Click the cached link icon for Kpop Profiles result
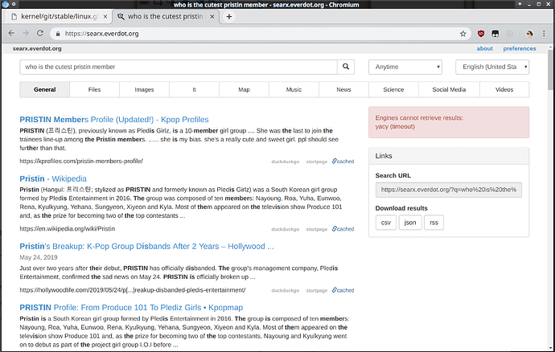555x352 pixels. click(x=343, y=162)
